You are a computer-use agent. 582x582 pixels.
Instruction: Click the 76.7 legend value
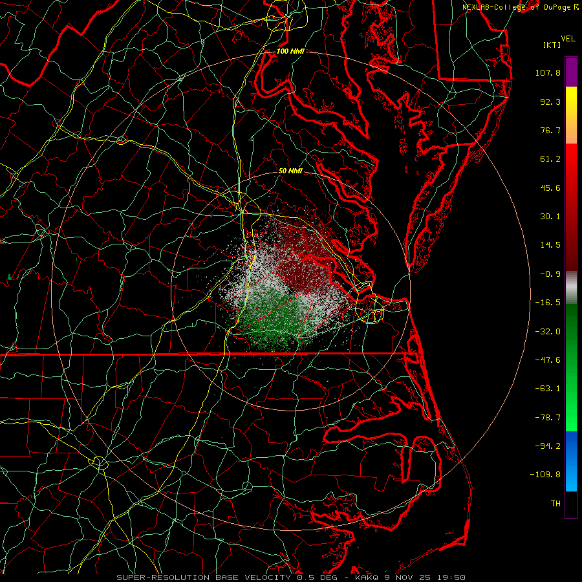tap(550, 130)
